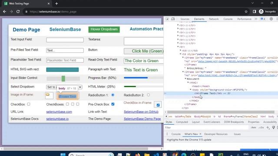Open the Event Listeners tab
This screenshot has height=156, width=278.
click(212, 122)
